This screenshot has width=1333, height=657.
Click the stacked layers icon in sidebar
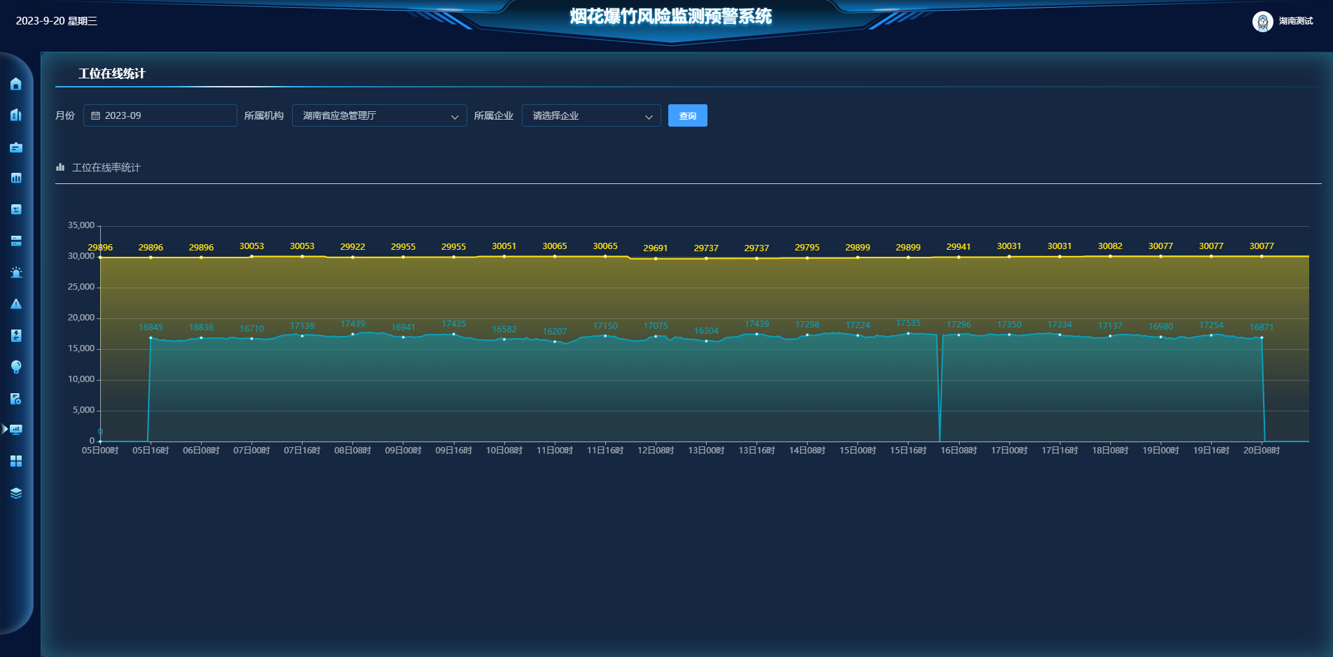click(x=16, y=493)
